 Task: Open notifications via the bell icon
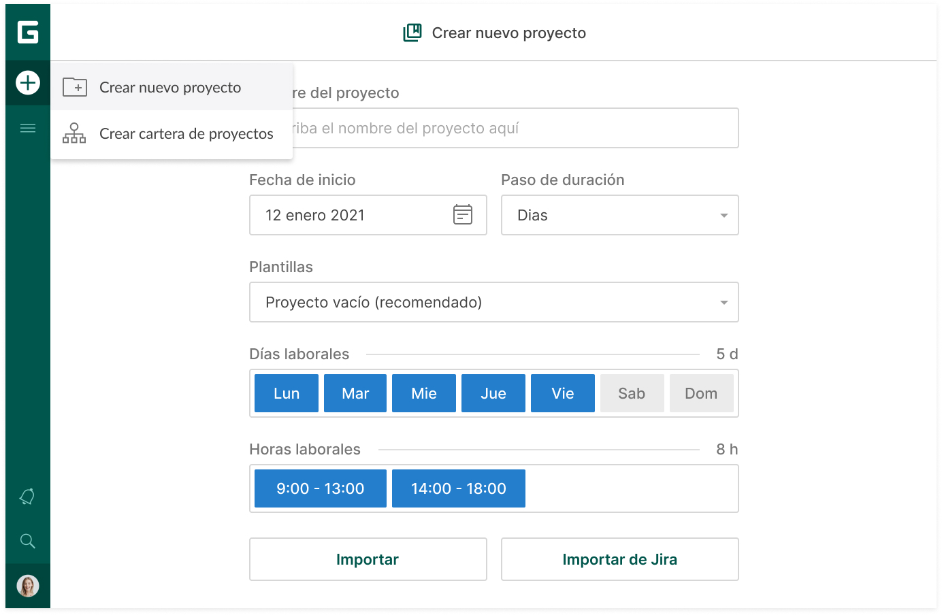click(27, 497)
